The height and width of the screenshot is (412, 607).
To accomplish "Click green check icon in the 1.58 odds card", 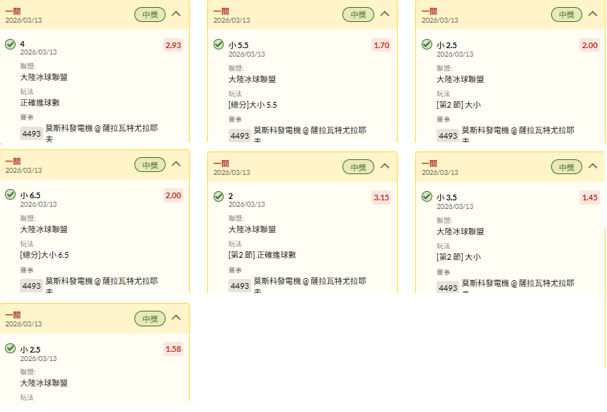I will pyautogui.click(x=10, y=348).
